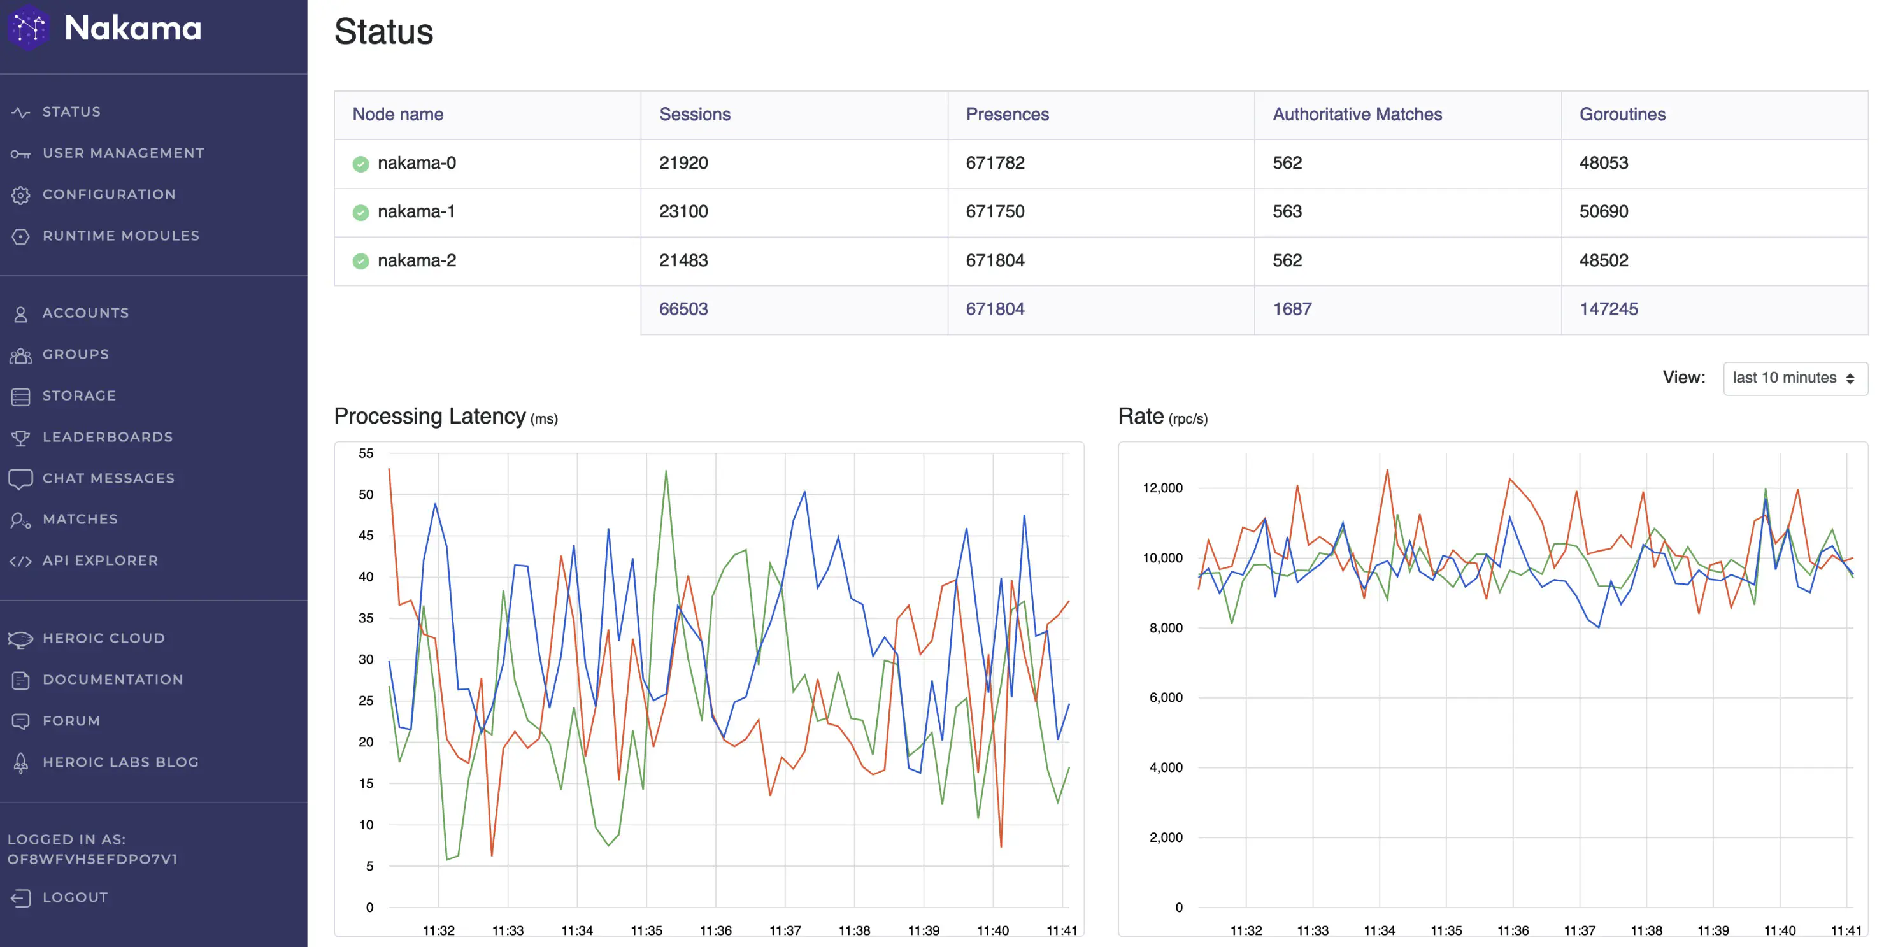
Task: Click the User Management key icon
Action: [20, 153]
